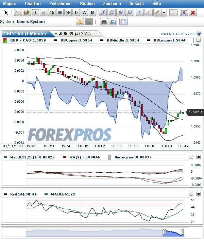Open the Studien menu
Viewport: 204px width, 241px height.
coord(87,4)
